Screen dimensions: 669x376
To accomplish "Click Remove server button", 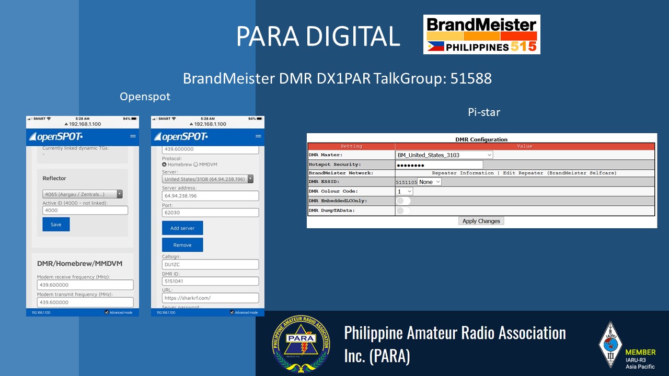I will [x=182, y=244].
